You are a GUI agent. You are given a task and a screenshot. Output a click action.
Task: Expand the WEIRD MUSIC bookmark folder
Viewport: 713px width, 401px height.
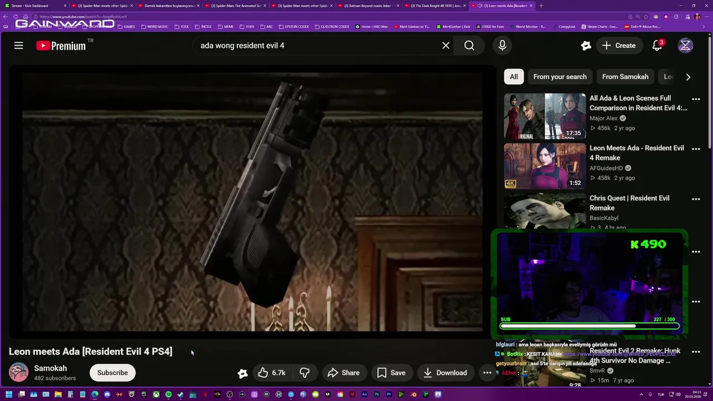tap(154, 26)
